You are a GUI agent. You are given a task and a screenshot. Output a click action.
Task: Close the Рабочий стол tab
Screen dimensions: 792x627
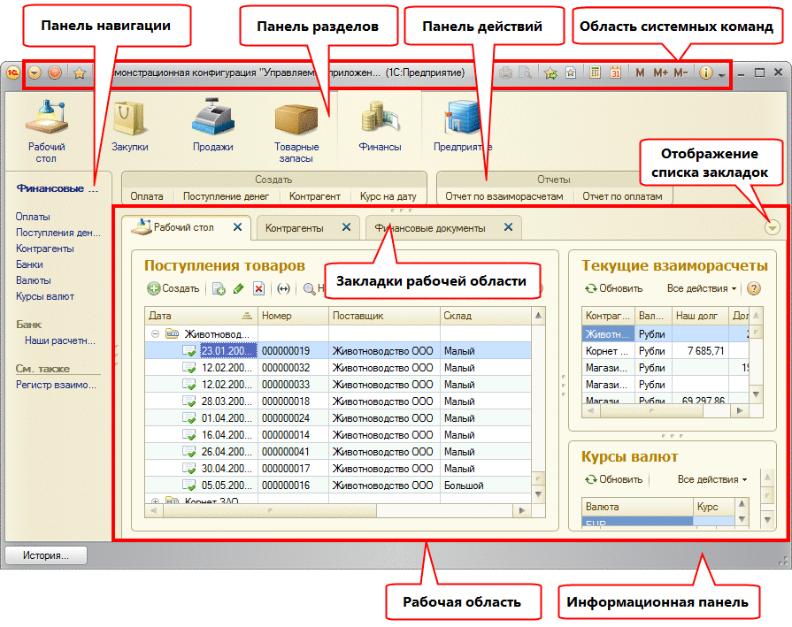click(x=237, y=227)
